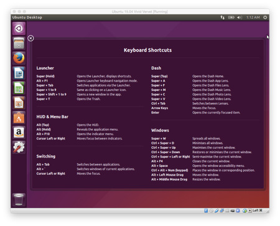Click 'Opens the Dash Music Lens.' description
Viewport: 280px width, 226px height.
tap(212, 90)
